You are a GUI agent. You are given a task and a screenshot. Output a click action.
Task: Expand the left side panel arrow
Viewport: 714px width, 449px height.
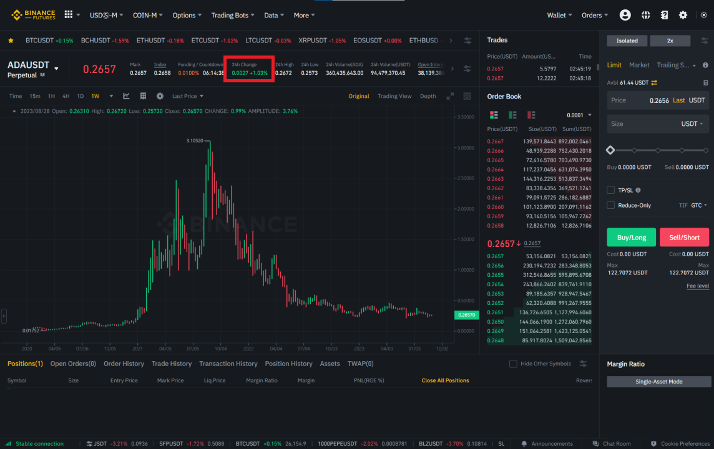pyautogui.click(x=4, y=316)
